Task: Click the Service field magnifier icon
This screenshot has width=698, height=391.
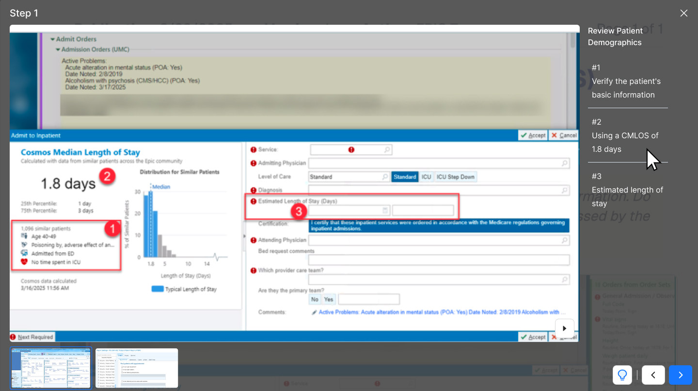Action: point(387,150)
